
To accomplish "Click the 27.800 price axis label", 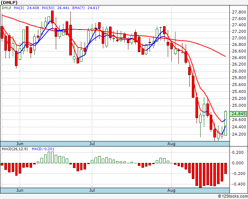I will pyautogui.click(x=239, y=12).
